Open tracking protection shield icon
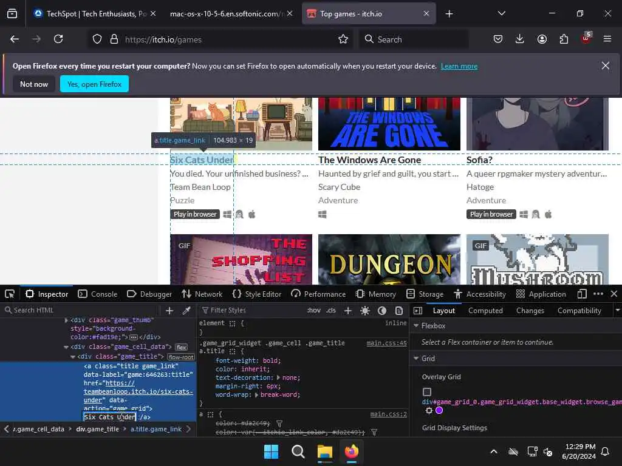The width and height of the screenshot is (622, 466). coord(97,39)
